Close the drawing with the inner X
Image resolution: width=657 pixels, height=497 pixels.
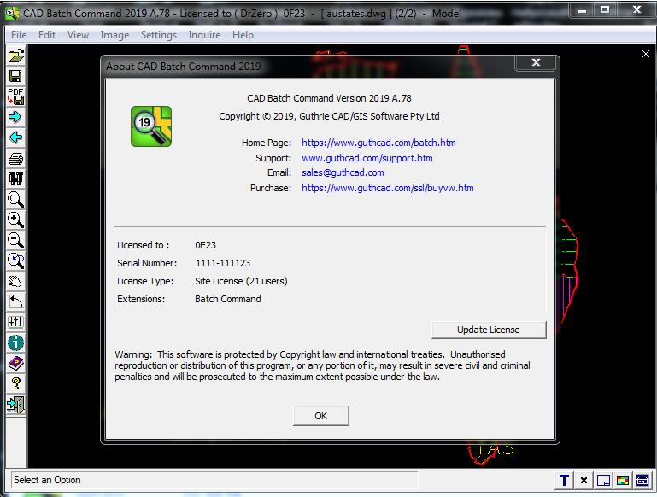[x=646, y=54]
